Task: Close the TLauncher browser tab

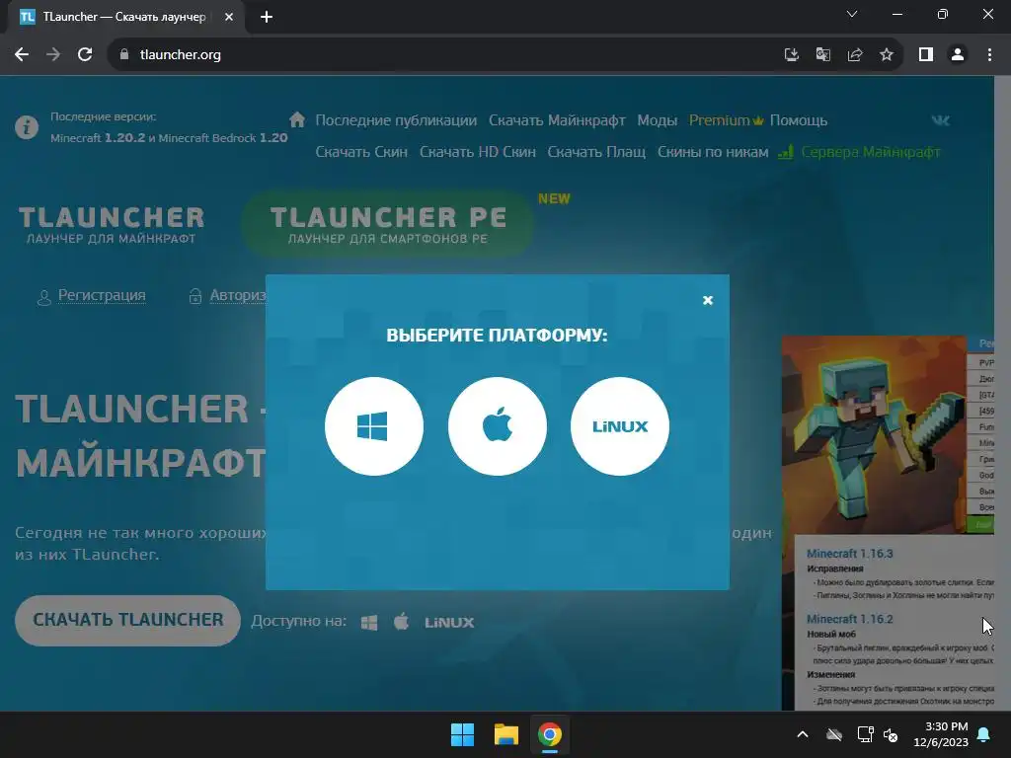Action: 229,17
